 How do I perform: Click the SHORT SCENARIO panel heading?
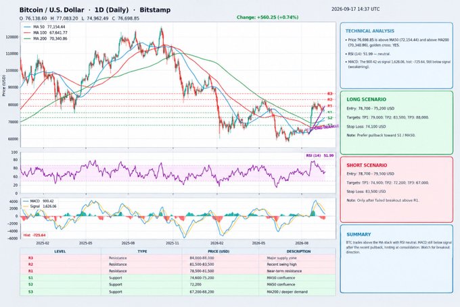coord(367,165)
